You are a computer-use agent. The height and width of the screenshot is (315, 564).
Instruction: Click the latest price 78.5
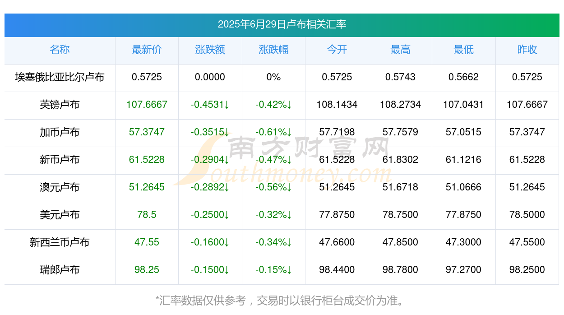147,215
